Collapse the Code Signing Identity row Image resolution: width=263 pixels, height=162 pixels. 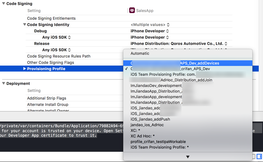24,25
